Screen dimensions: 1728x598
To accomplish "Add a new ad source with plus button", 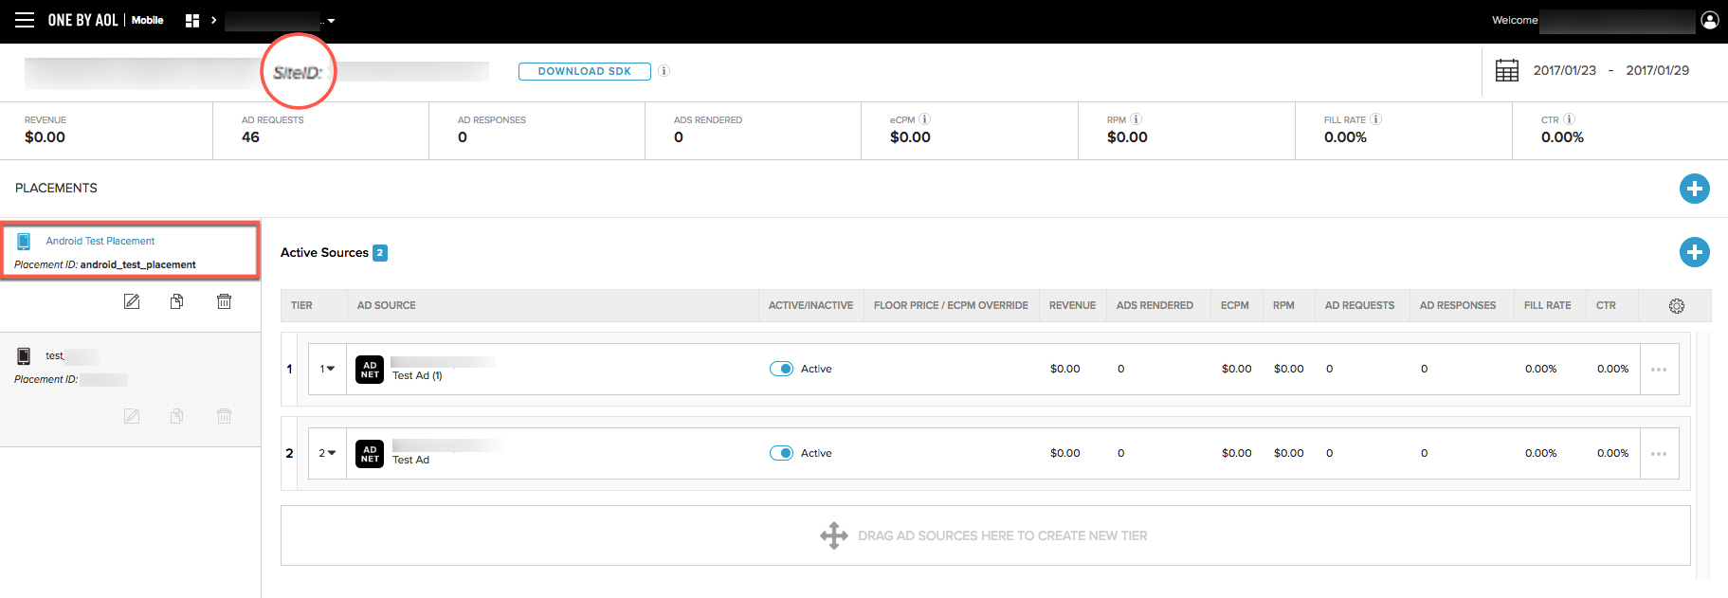I will click(x=1695, y=252).
